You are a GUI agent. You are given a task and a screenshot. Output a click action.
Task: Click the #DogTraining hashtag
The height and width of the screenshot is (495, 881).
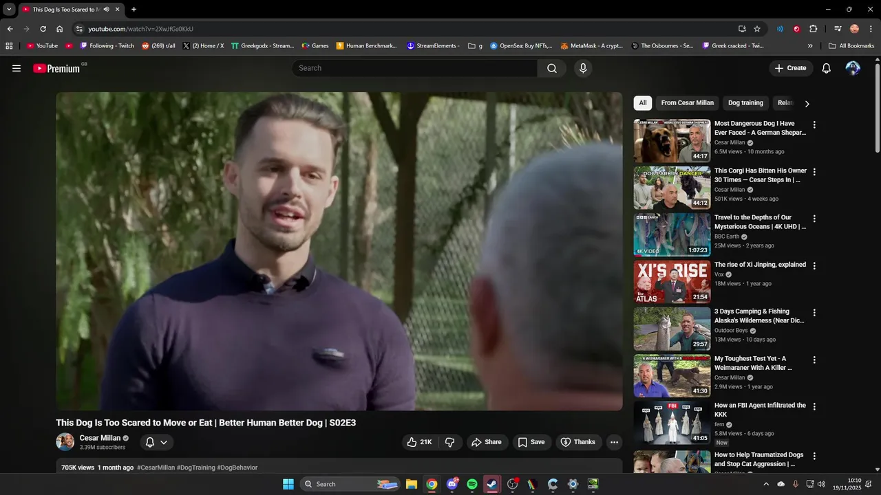pyautogui.click(x=195, y=467)
